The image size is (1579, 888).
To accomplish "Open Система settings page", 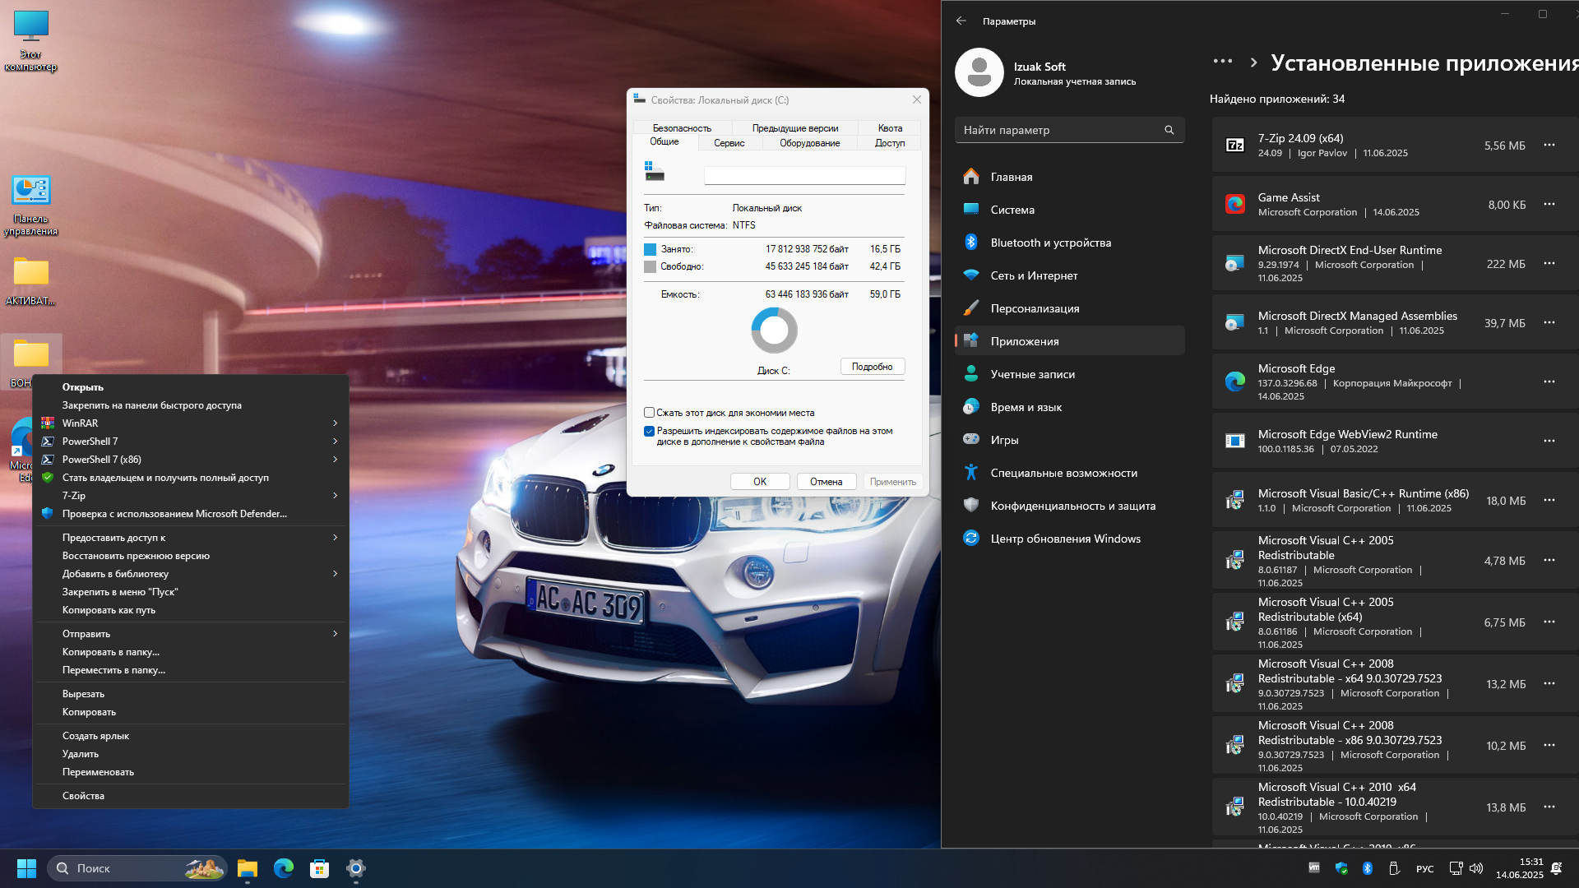I will click(1069, 210).
